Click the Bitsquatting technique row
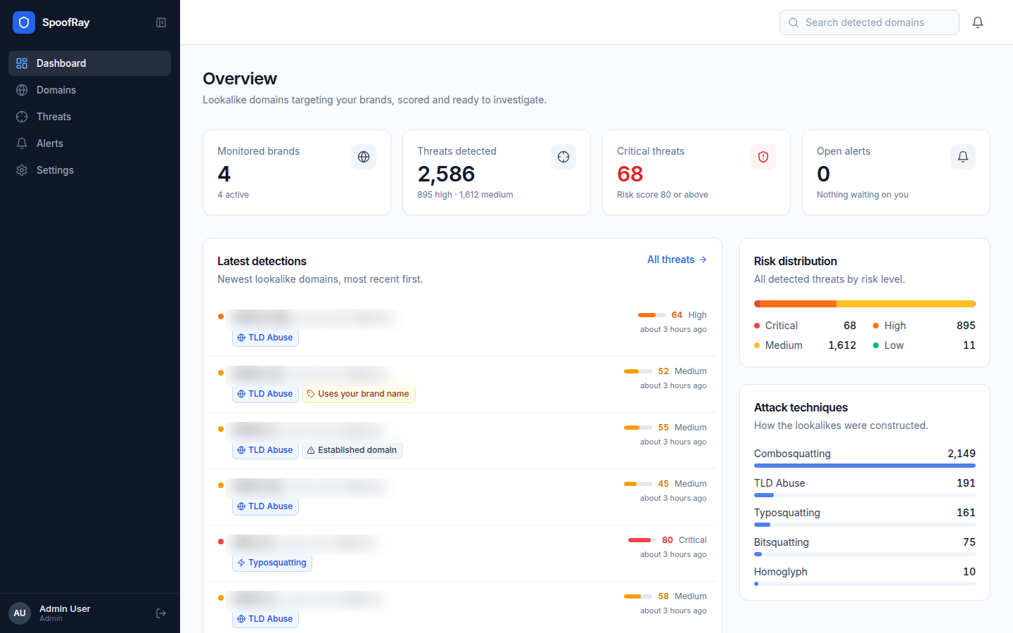The image size is (1013, 633). pos(865,546)
